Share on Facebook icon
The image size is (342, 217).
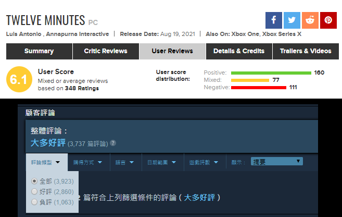[x=273, y=20]
